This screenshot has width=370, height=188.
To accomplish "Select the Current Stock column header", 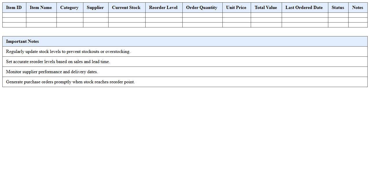I will [x=127, y=8].
